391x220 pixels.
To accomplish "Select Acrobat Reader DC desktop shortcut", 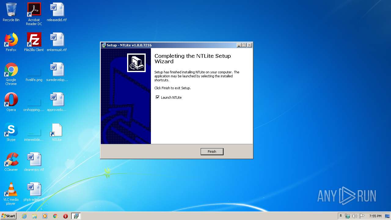I will click(x=34, y=14).
